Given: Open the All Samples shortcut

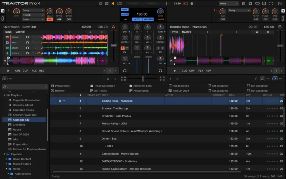Looking at the screenshot, I should point(141,91).
